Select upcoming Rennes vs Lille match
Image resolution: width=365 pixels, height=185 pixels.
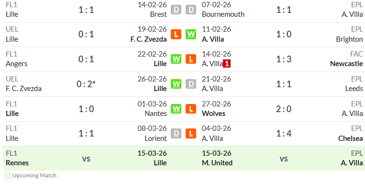[x=86, y=158]
